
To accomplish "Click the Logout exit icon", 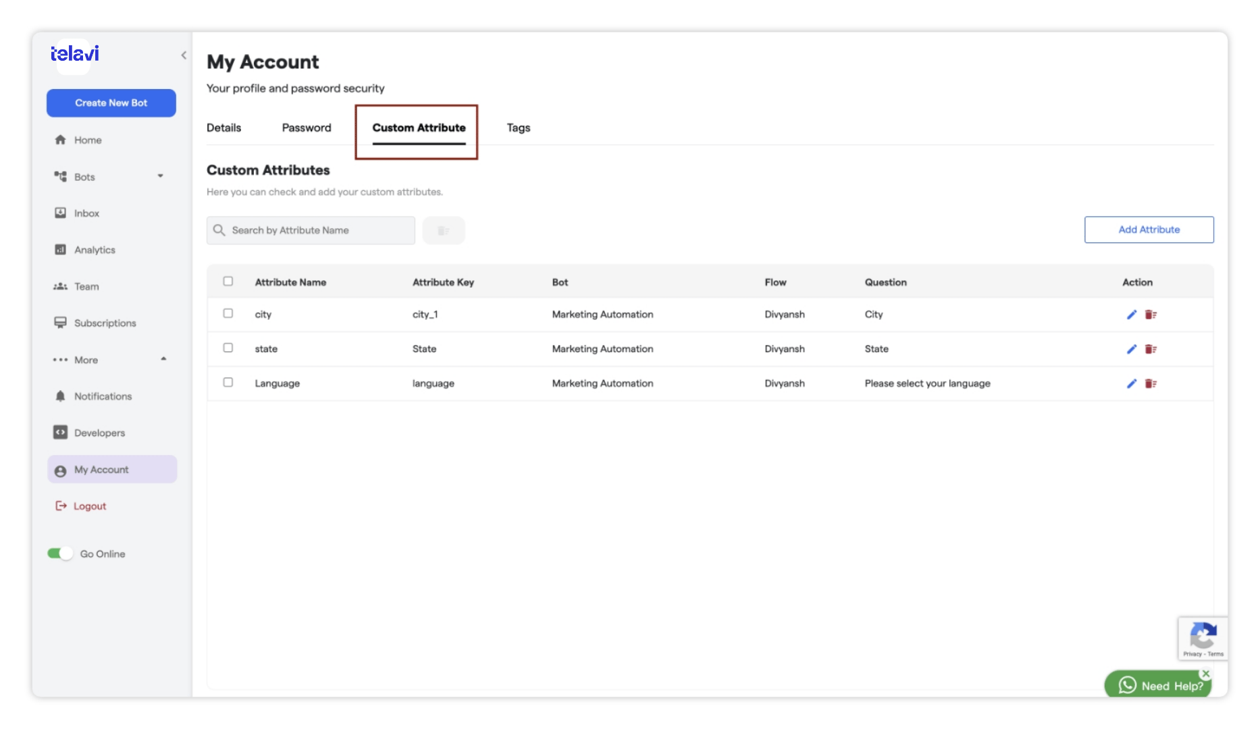I will pos(61,506).
